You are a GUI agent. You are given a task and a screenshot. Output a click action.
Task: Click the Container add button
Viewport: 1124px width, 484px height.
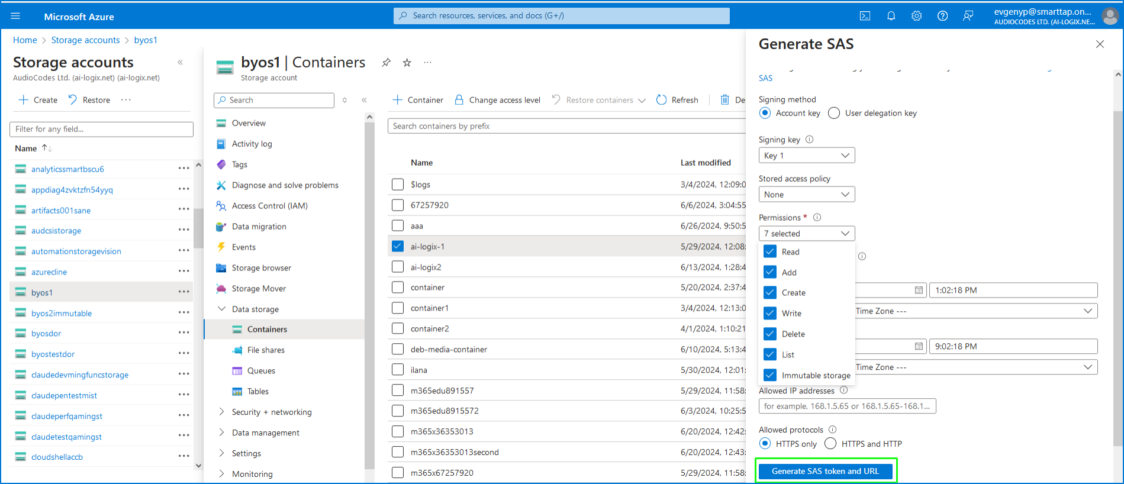[x=418, y=100]
